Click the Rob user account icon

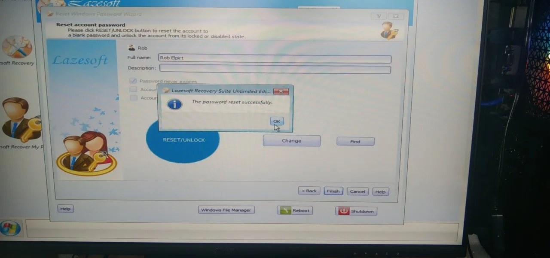131,48
